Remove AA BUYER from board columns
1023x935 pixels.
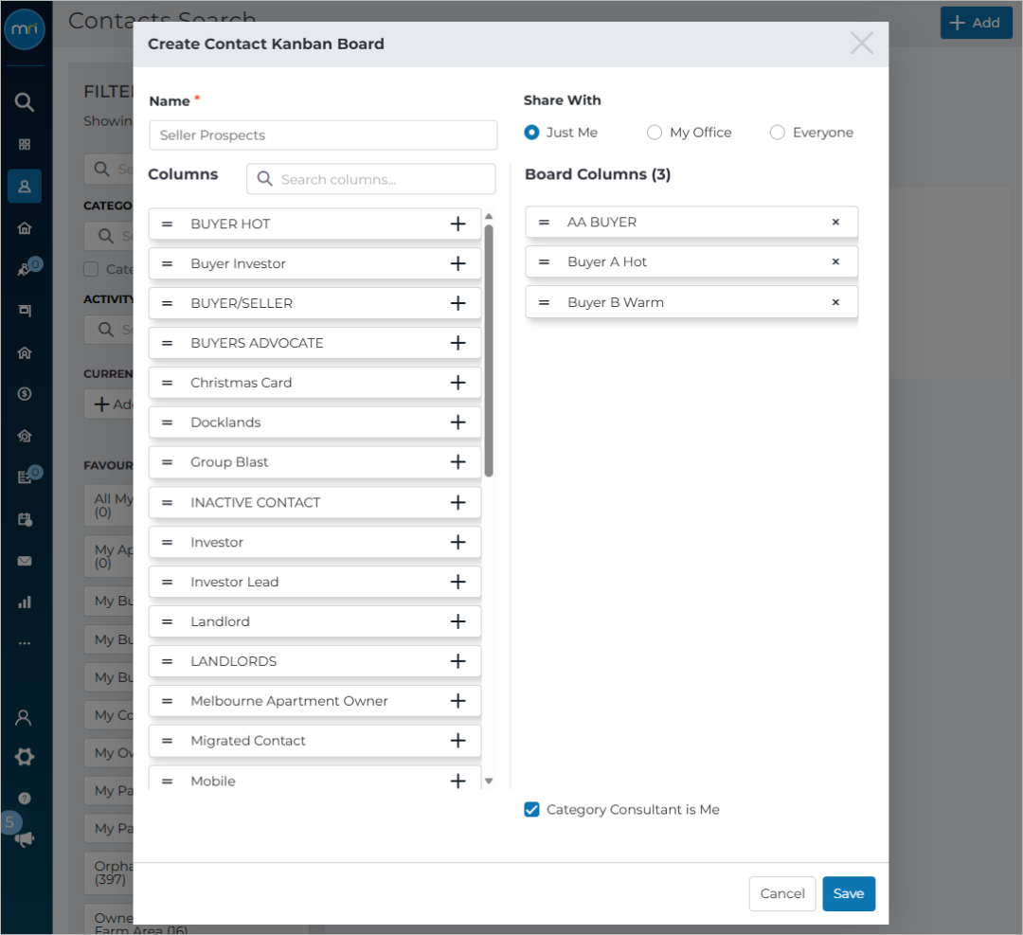[x=835, y=222]
